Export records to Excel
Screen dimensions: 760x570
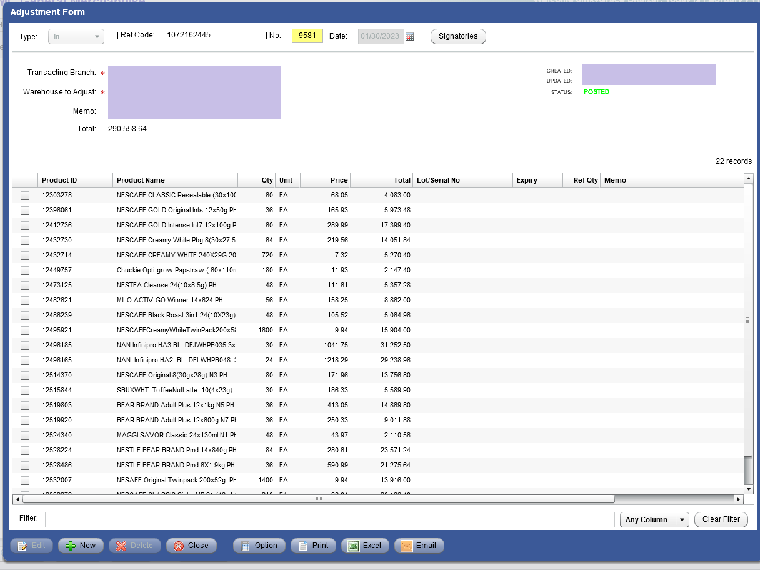coord(365,546)
